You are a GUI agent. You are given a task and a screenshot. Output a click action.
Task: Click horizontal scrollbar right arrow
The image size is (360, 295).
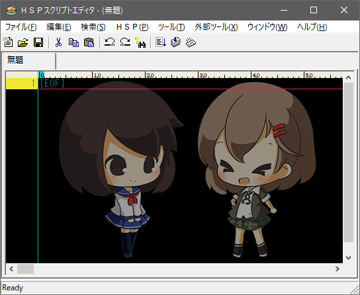pyautogui.click(x=337, y=269)
